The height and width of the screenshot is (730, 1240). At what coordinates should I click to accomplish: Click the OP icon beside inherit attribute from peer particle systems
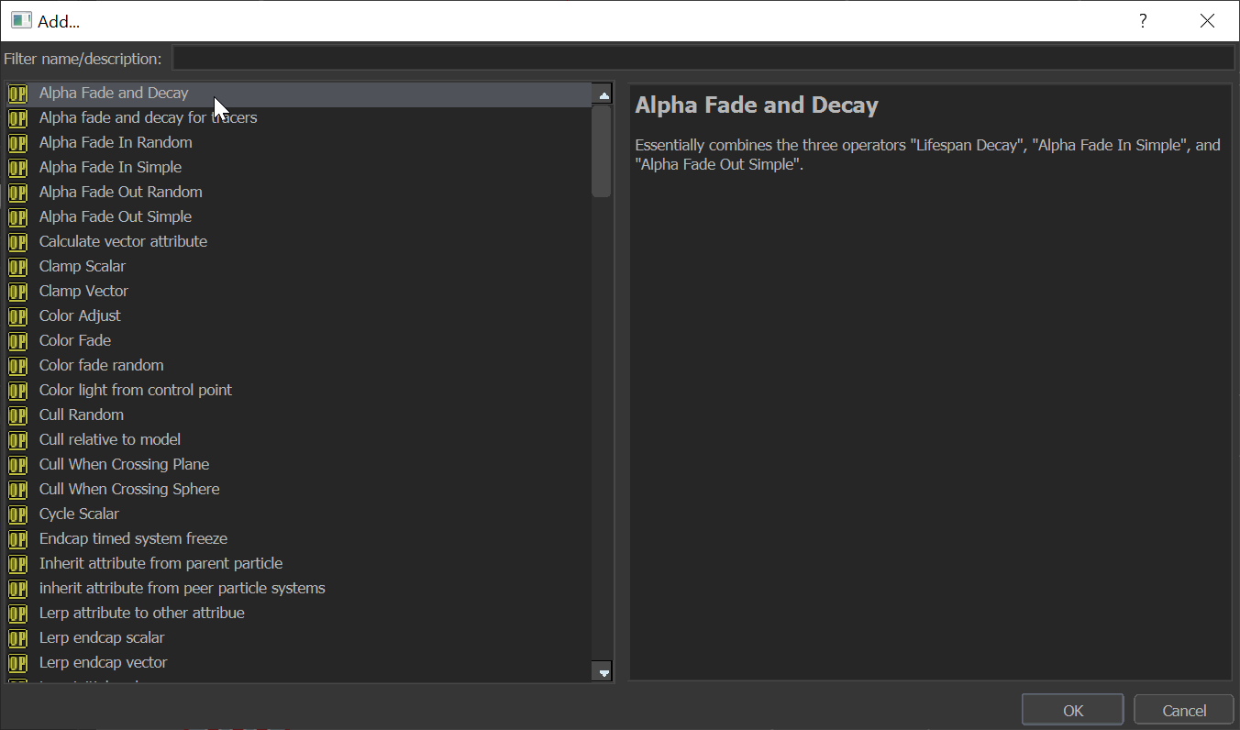coord(17,589)
